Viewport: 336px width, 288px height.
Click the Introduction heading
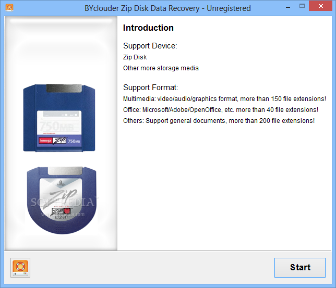point(148,28)
